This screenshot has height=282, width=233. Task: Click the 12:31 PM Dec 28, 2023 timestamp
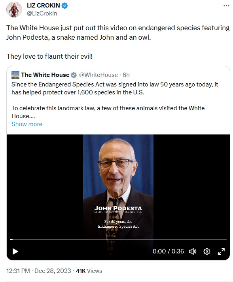click(x=39, y=270)
